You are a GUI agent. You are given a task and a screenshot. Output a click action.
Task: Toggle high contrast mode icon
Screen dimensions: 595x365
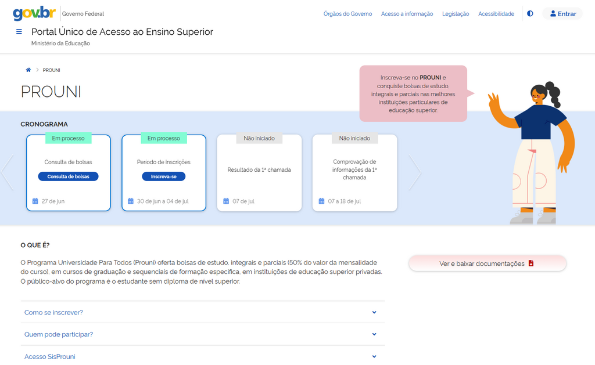tap(530, 14)
